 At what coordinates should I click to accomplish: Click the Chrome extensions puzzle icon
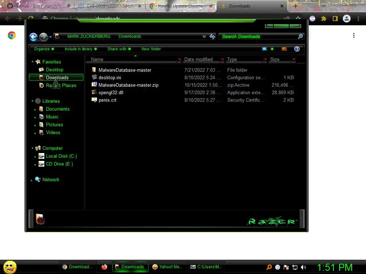(323, 19)
